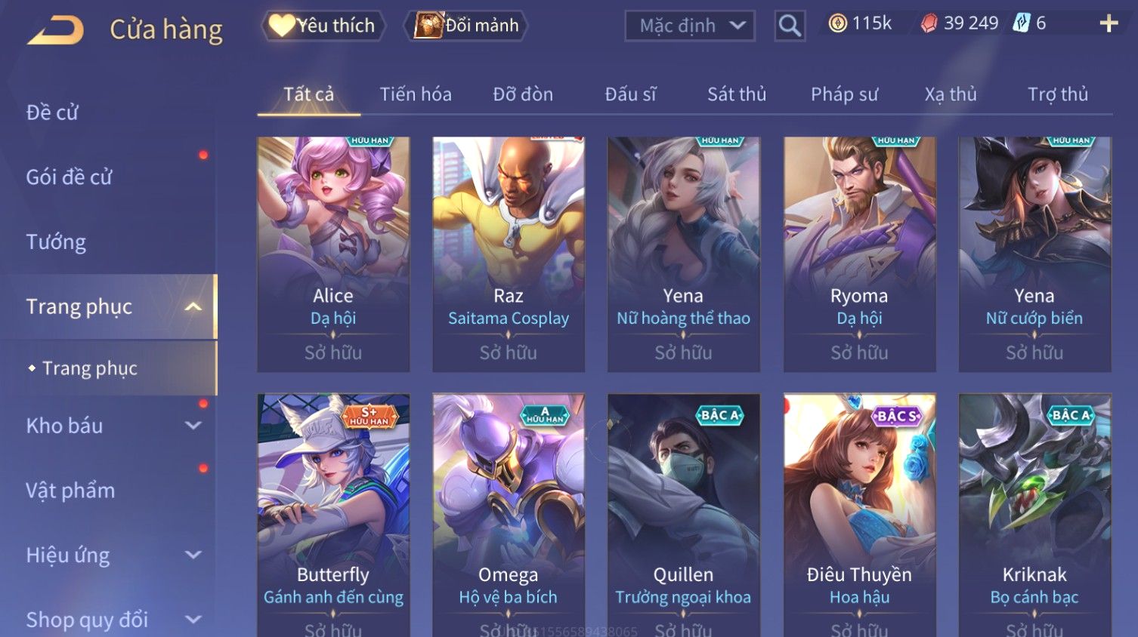Open the Butterfly Gánh anh đến cùng skin
Image resolution: width=1138 pixels, height=637 pixels.
(333, 515)
